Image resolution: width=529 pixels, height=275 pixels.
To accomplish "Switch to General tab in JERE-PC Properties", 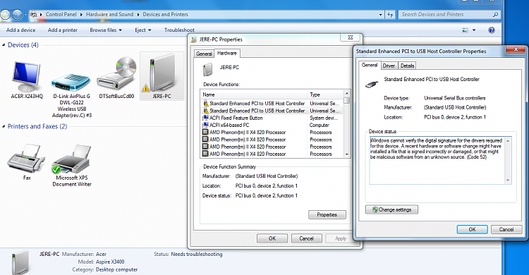I will tap(204, 54).
